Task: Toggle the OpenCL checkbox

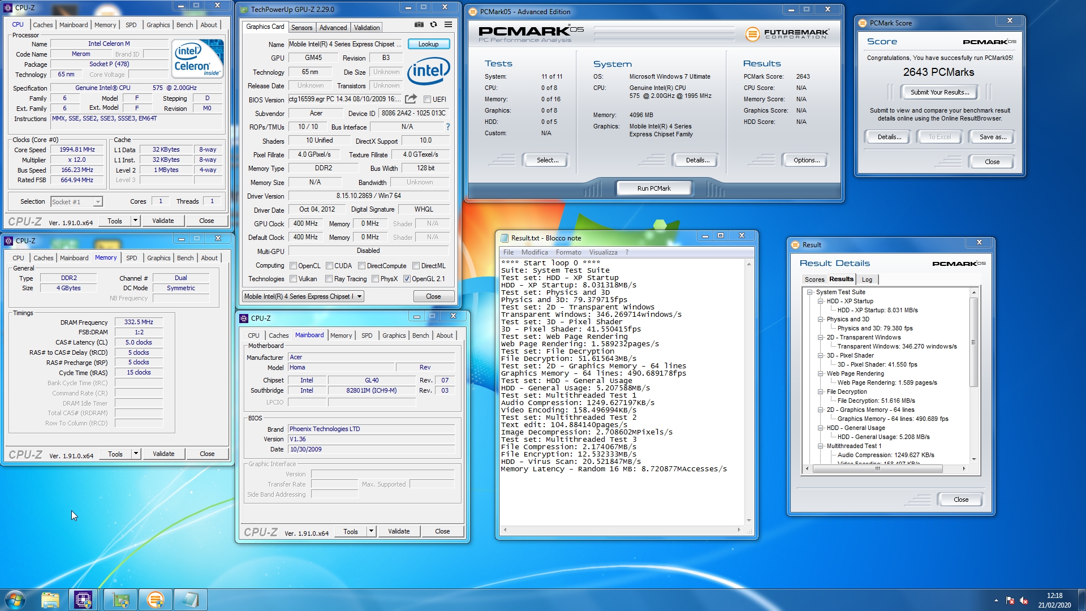Action: pos(293,266)
